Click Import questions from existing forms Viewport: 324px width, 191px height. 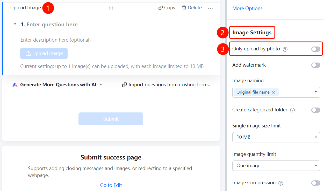166,85
